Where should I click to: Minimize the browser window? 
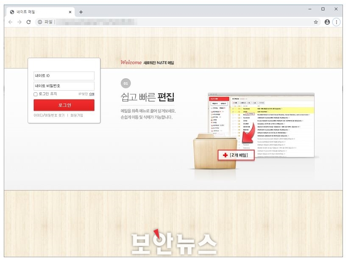tap(310, 9)
